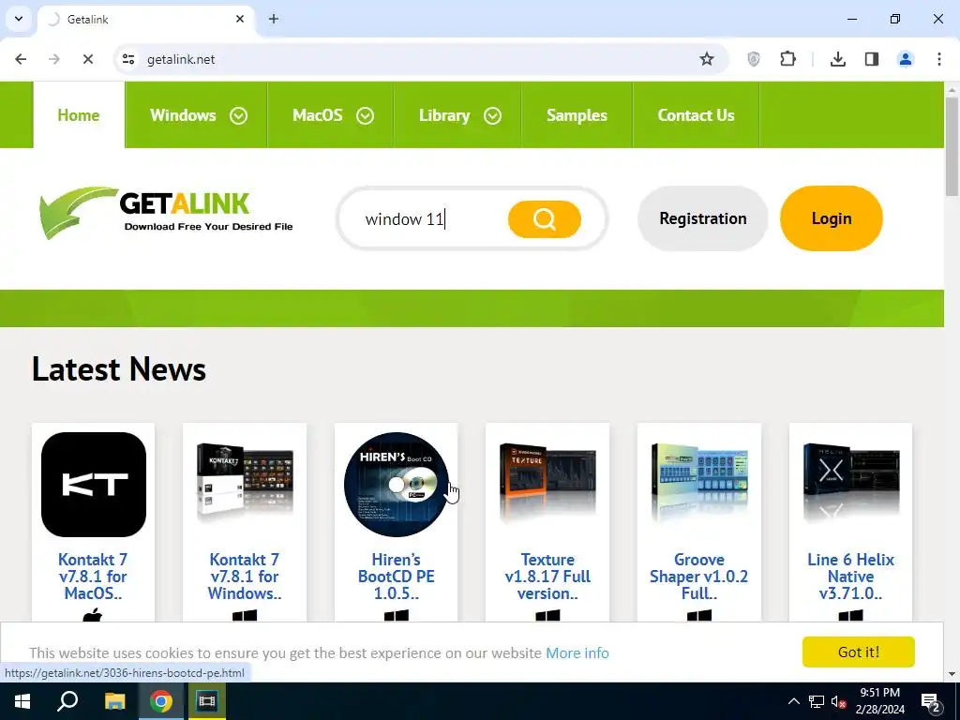This screenshot has height=720, width=960.
Task: Go back to previous page
Action: tap(21, 59)
